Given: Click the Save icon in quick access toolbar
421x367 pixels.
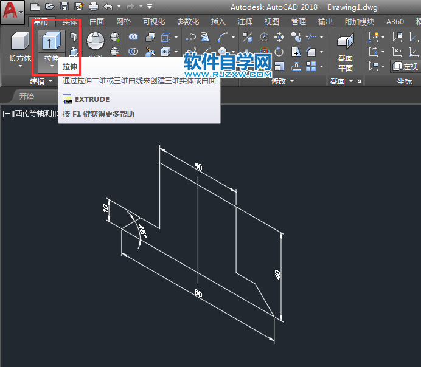Looking at the screenshot, I should click(64, 7).
